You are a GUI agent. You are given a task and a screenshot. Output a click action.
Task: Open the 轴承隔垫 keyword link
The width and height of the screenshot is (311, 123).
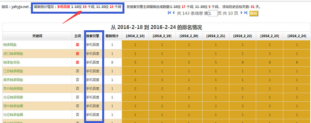(x=10, y=45)
